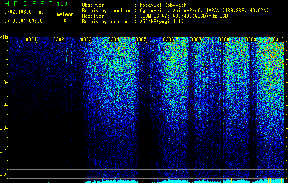Screen dimensions: 288x183
Task: Click the 1.1 kHz axis label
Action: click(x=4, y=59)
